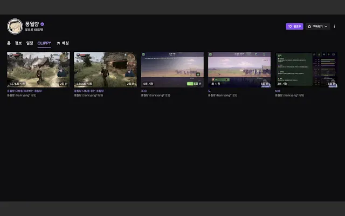The height and width of the screenshot is (216, 345).
Task: Follow the channel with the purple 팔로우 button
Action: click(294, 26)
